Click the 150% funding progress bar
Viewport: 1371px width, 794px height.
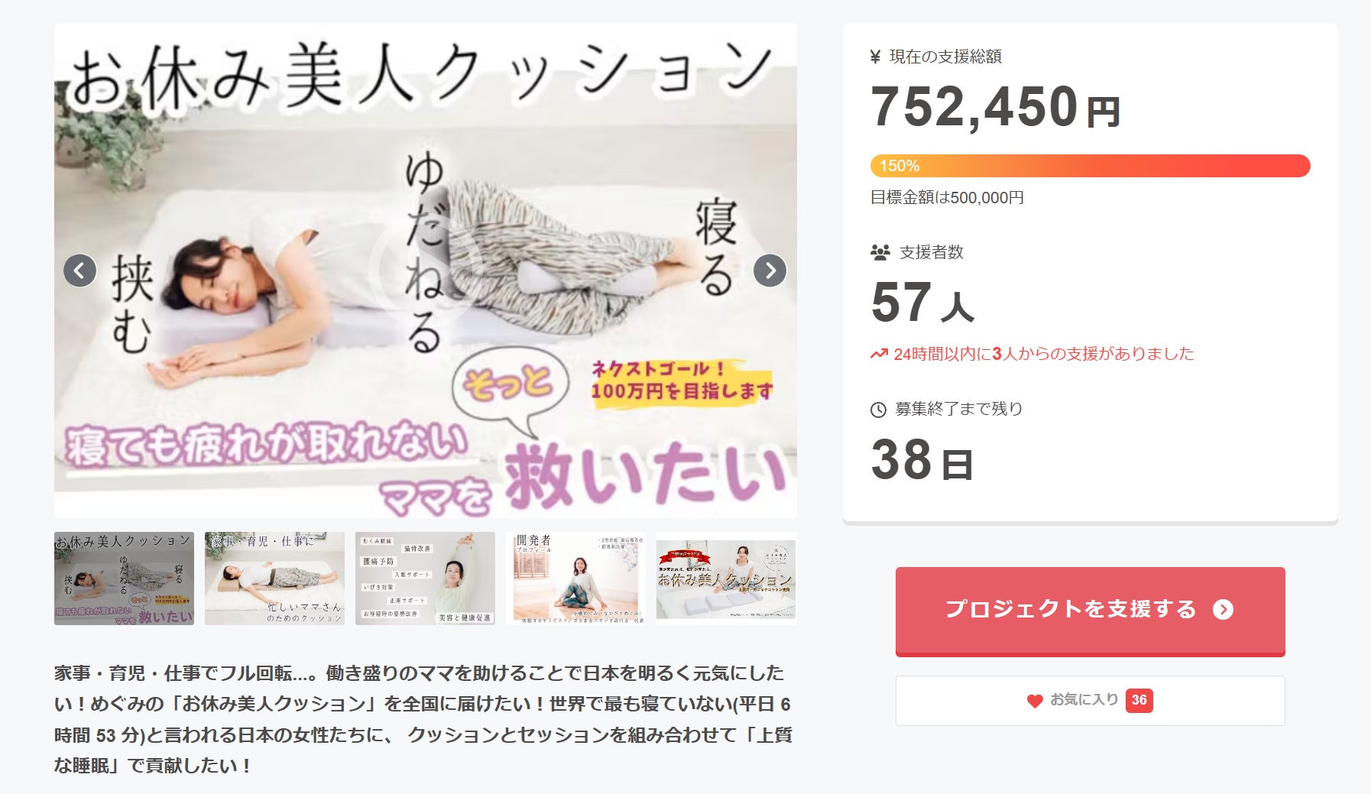coord(1090,166)
